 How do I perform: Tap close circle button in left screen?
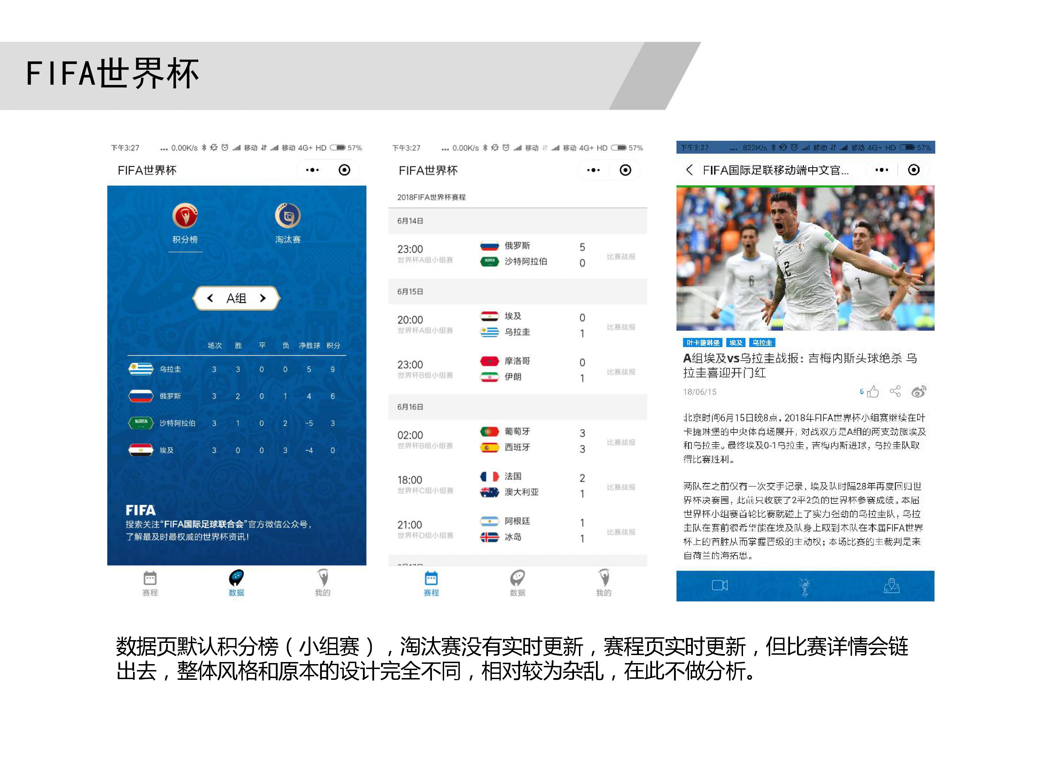pos(345,170)
